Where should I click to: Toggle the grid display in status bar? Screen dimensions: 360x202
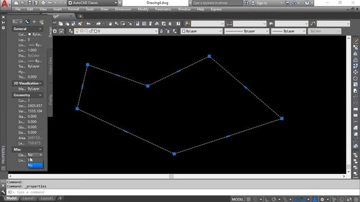coord(249,199)
